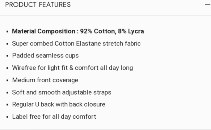Screen dimensions: 211x130
Task: Click the bullet before Material Composition
Action: pos(7,32)
